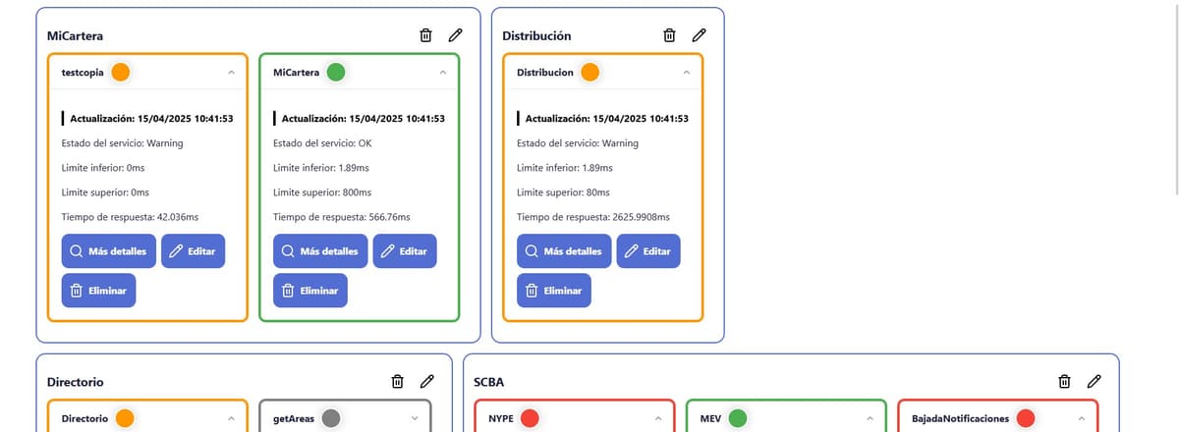Delete the Directorio group via trash icon
1179x432 pixels.
pyautogui.click(x=397, y=381)
